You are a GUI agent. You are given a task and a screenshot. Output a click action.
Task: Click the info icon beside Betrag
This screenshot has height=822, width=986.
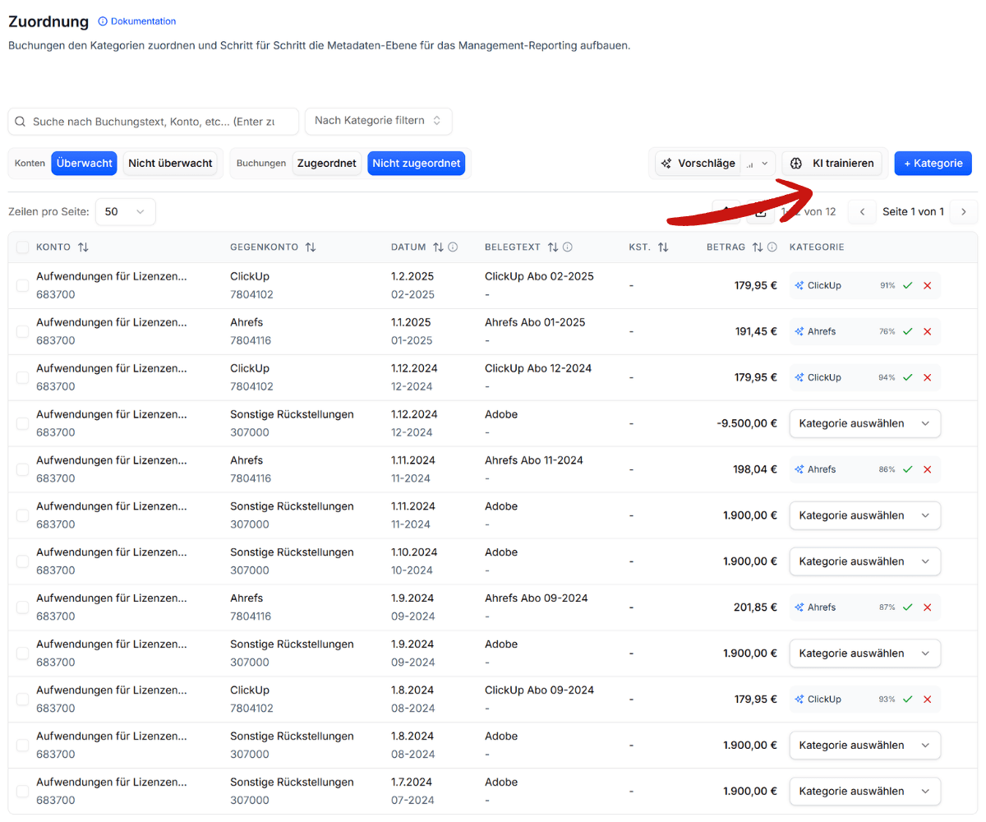coord(772,247)
